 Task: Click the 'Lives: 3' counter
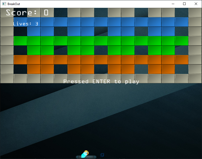point(25,23)
